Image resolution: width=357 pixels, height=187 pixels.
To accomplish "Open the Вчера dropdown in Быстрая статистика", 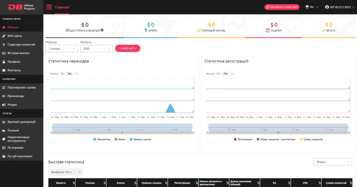I will click(333, 162).
